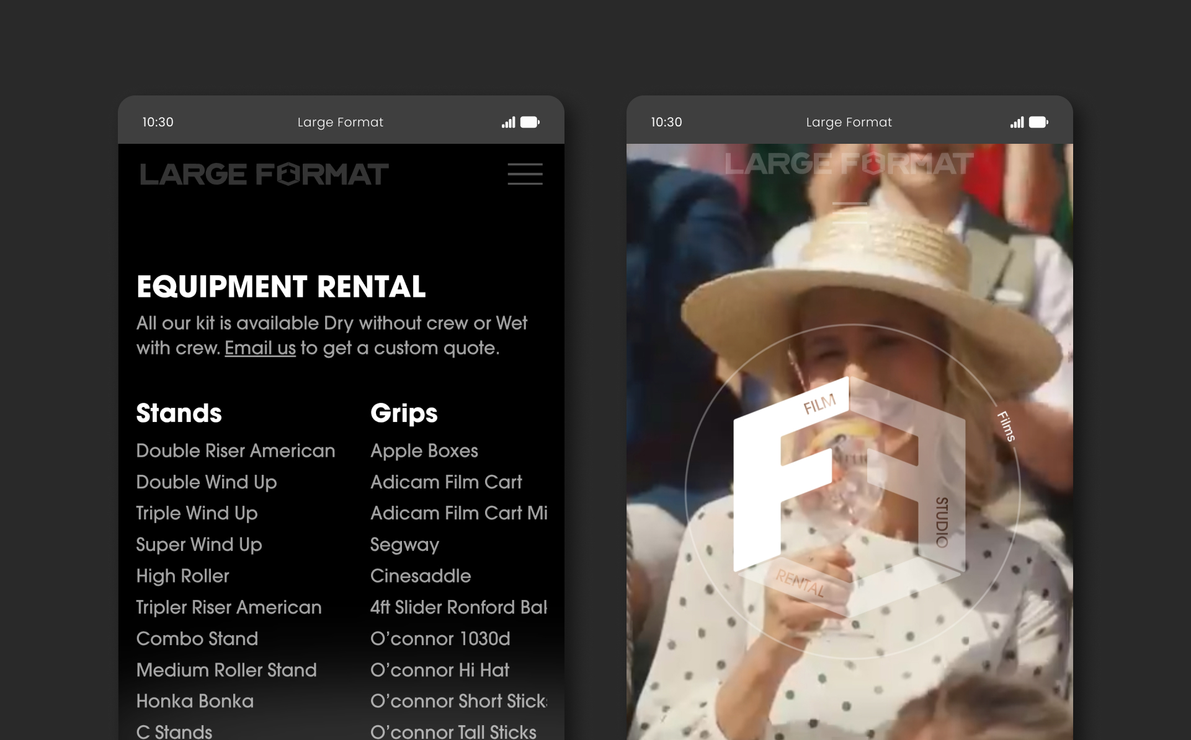Open the Cinesaddle entry
The width and height of the screenshot is (1191, 740).
click(x=420, y=576)
